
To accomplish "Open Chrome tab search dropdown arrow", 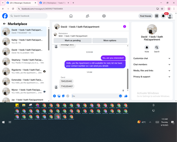I will coord(3,3).
